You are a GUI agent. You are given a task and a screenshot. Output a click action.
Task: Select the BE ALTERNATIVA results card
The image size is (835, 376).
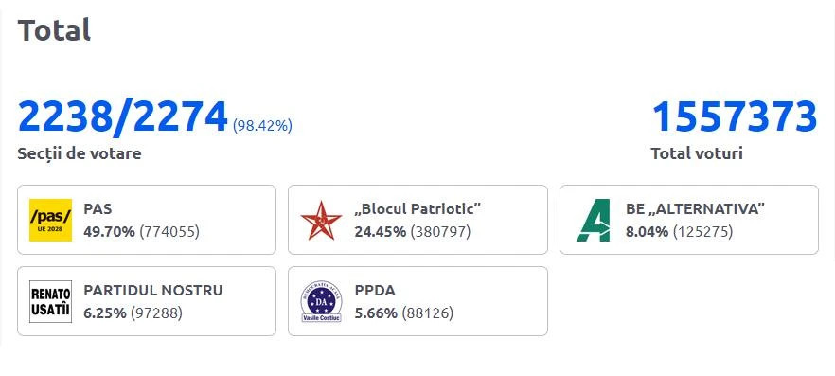click(x=689, y=220)
